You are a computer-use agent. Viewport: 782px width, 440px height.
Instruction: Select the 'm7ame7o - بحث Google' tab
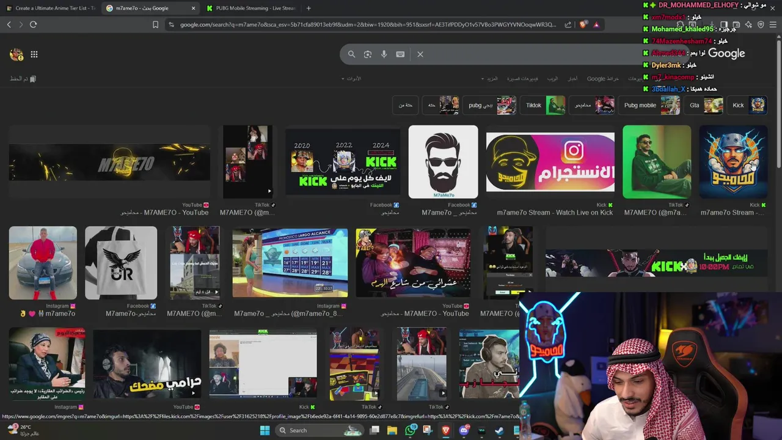pos(151,8)
